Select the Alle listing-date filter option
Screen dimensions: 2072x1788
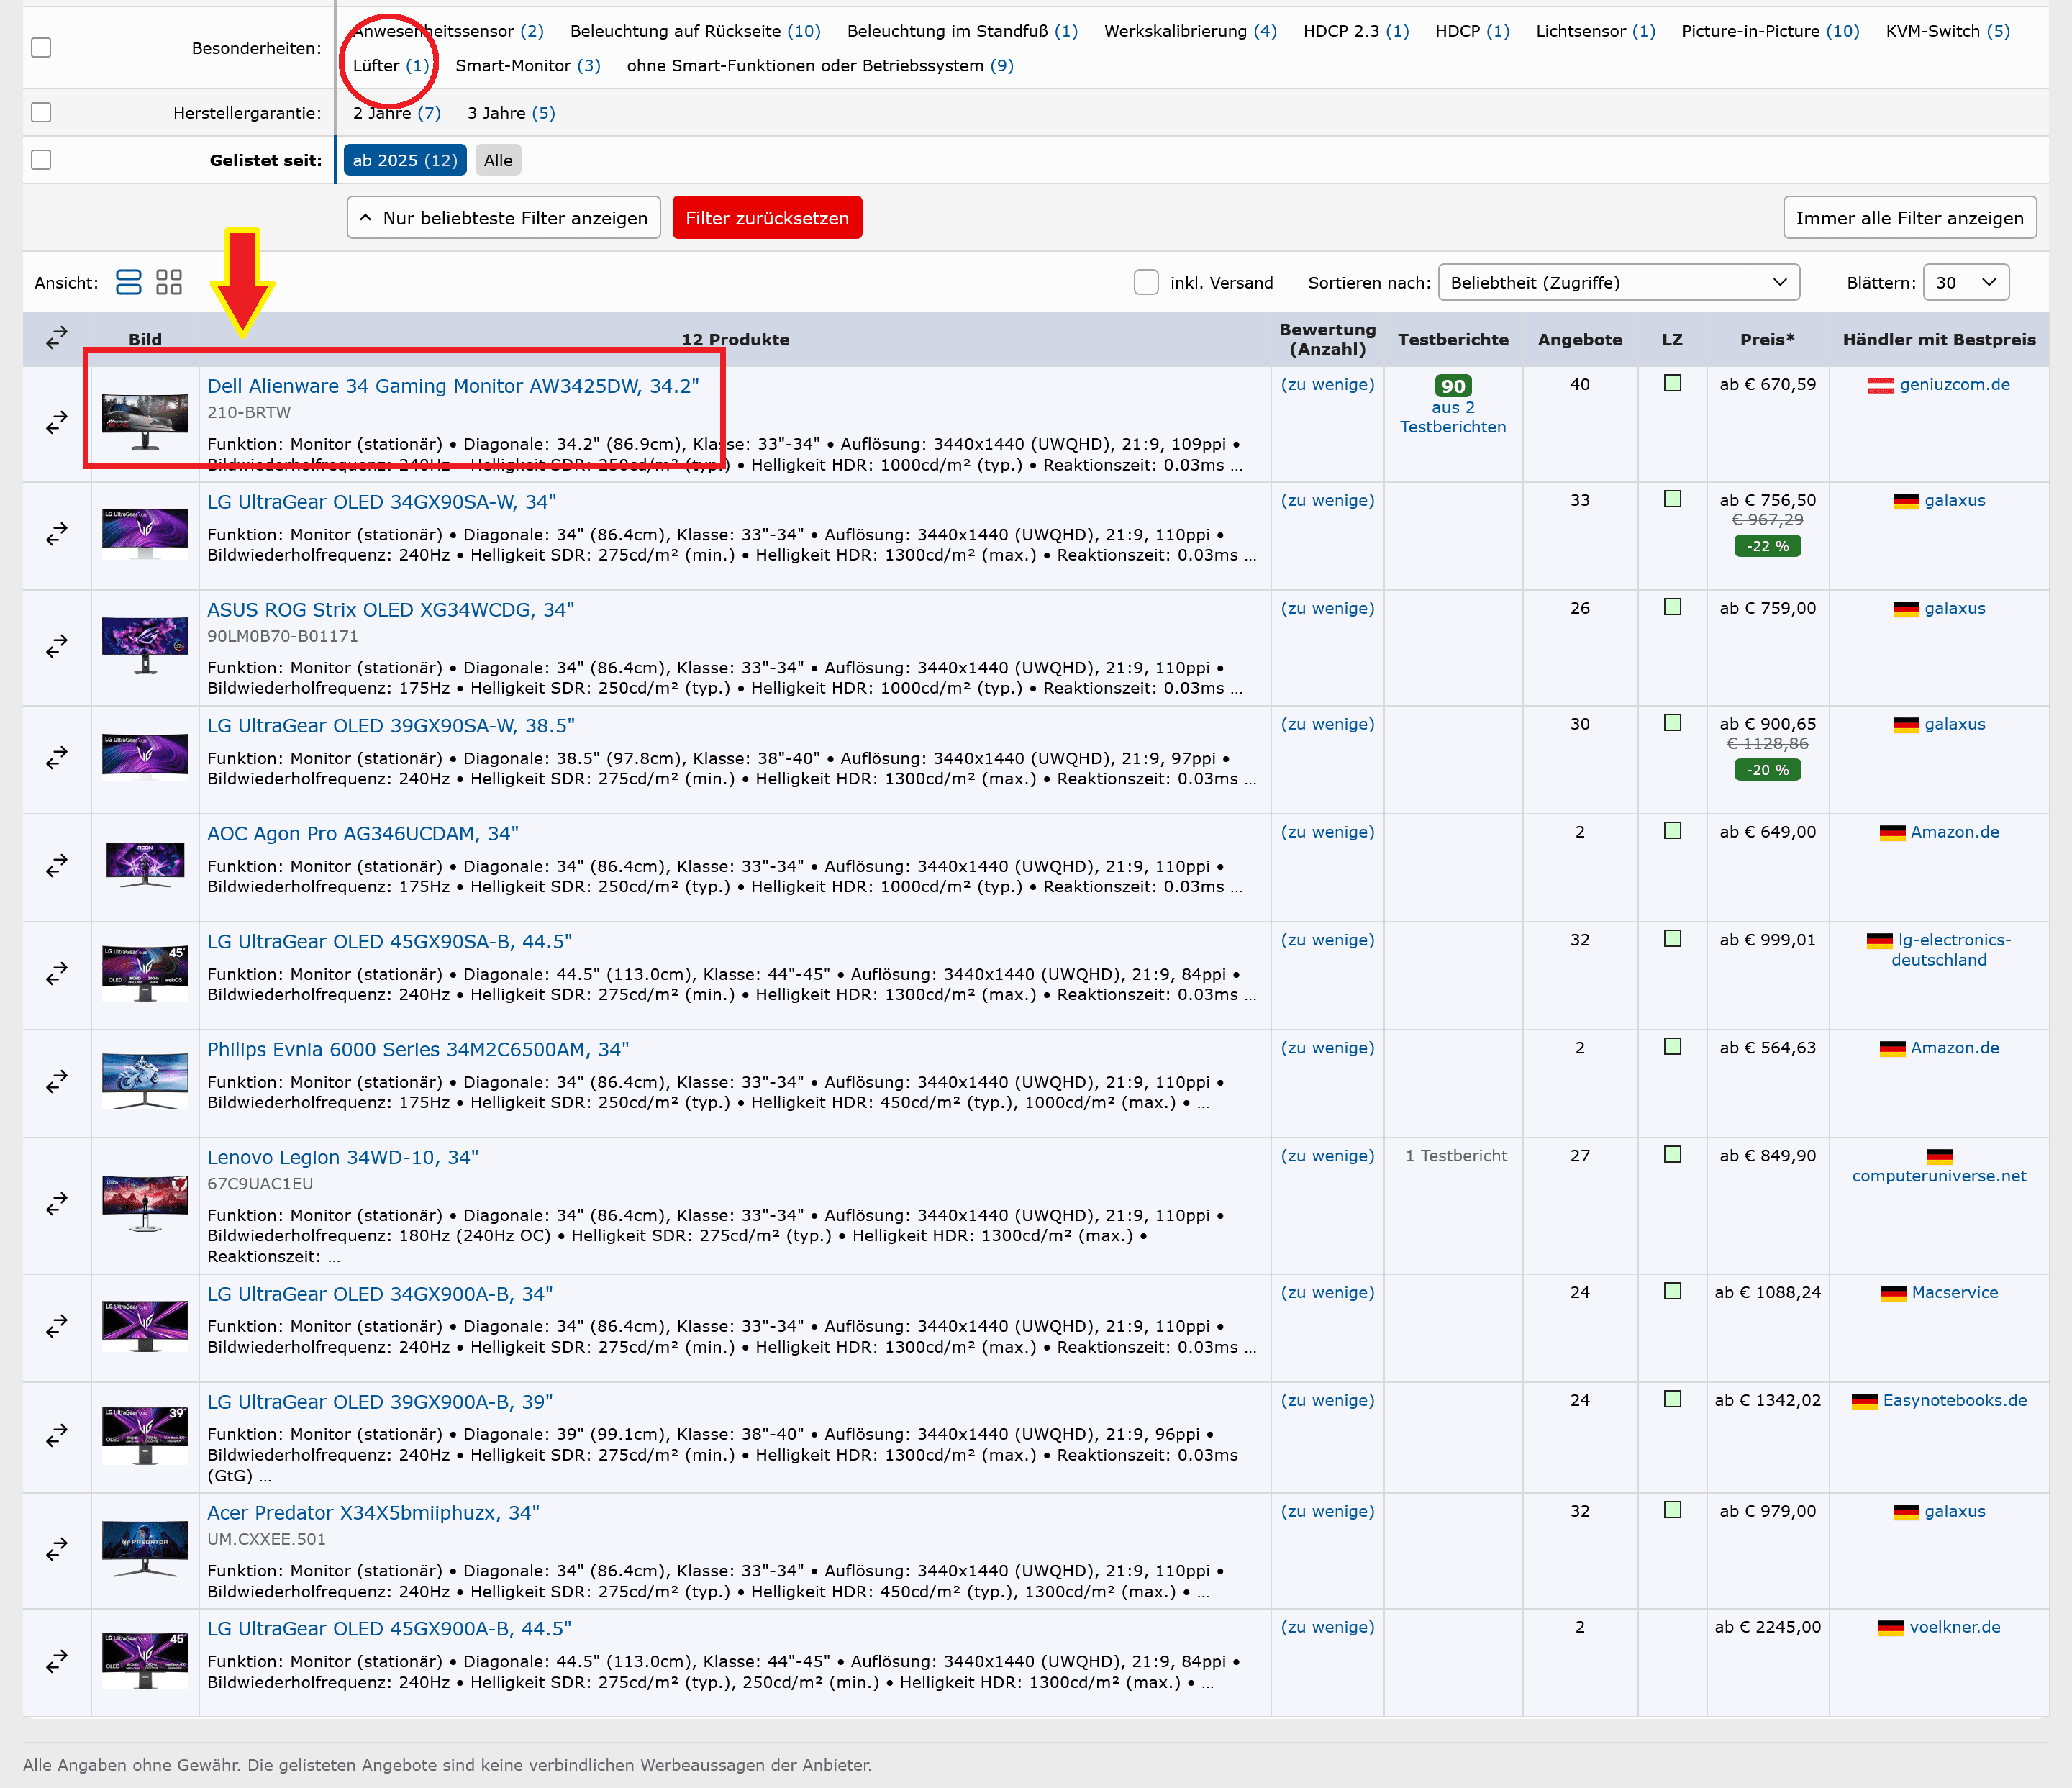tap(497, 160)
